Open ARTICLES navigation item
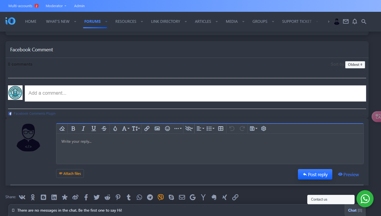The image size is (381, 216). pos(203,21)
